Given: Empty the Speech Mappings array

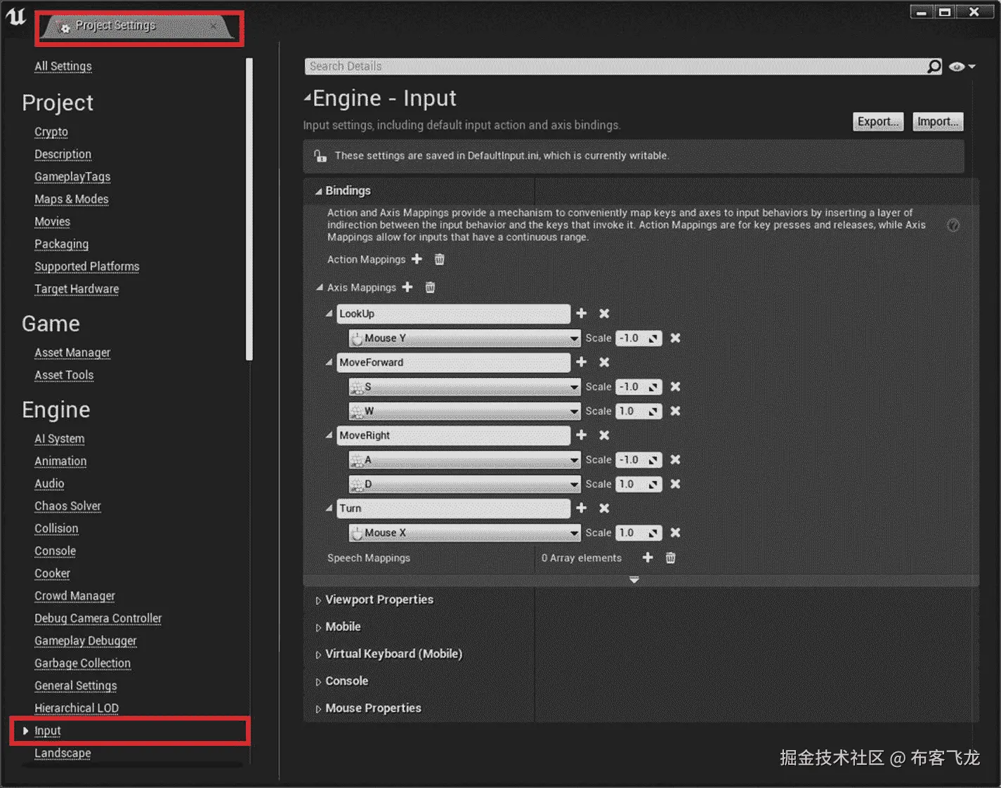Looking at the screenshot, I should (x=670, y=558).
